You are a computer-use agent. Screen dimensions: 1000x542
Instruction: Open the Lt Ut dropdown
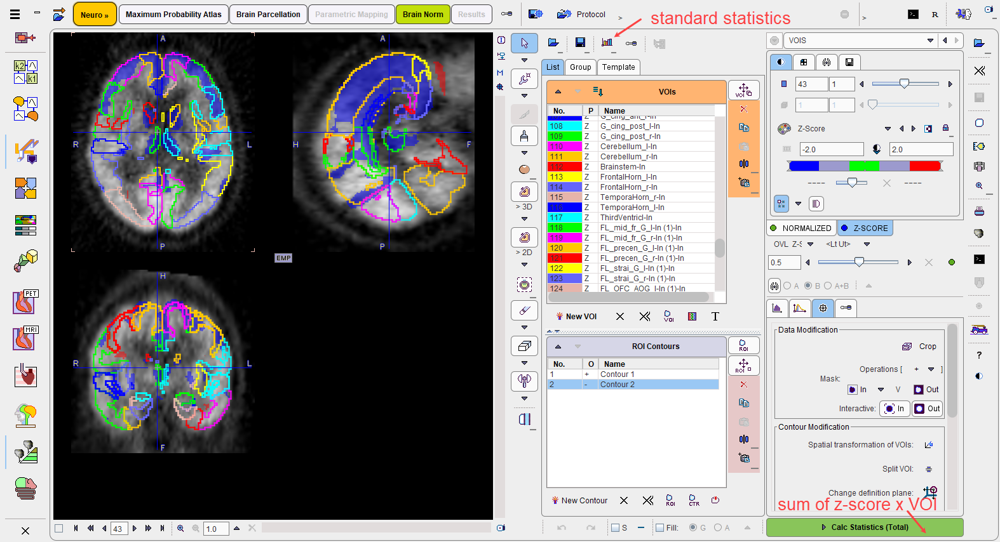867,244
